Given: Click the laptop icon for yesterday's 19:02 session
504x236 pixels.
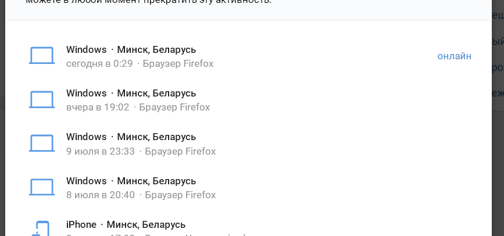Looking at the screenshot, I should click(42, 99).
